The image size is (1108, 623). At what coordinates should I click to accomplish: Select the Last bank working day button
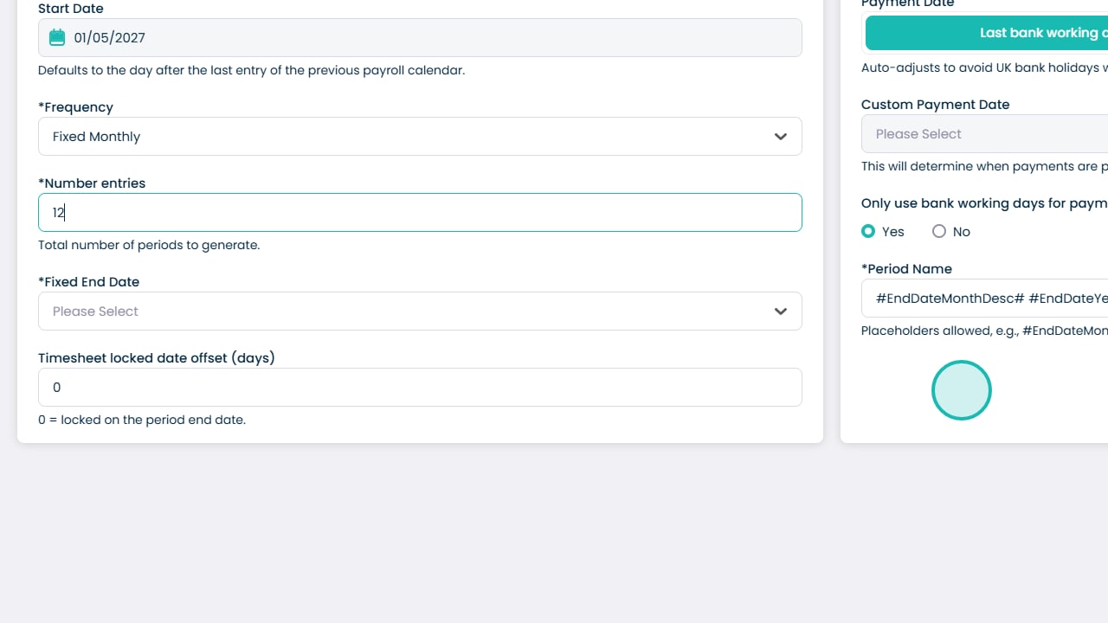[x=987, y=33]
